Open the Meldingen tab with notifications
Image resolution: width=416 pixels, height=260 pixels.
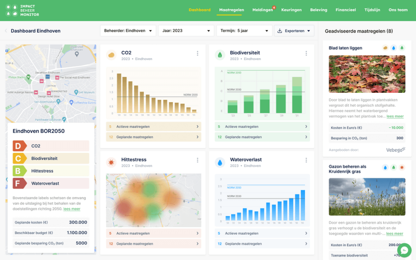pos(263,10)
